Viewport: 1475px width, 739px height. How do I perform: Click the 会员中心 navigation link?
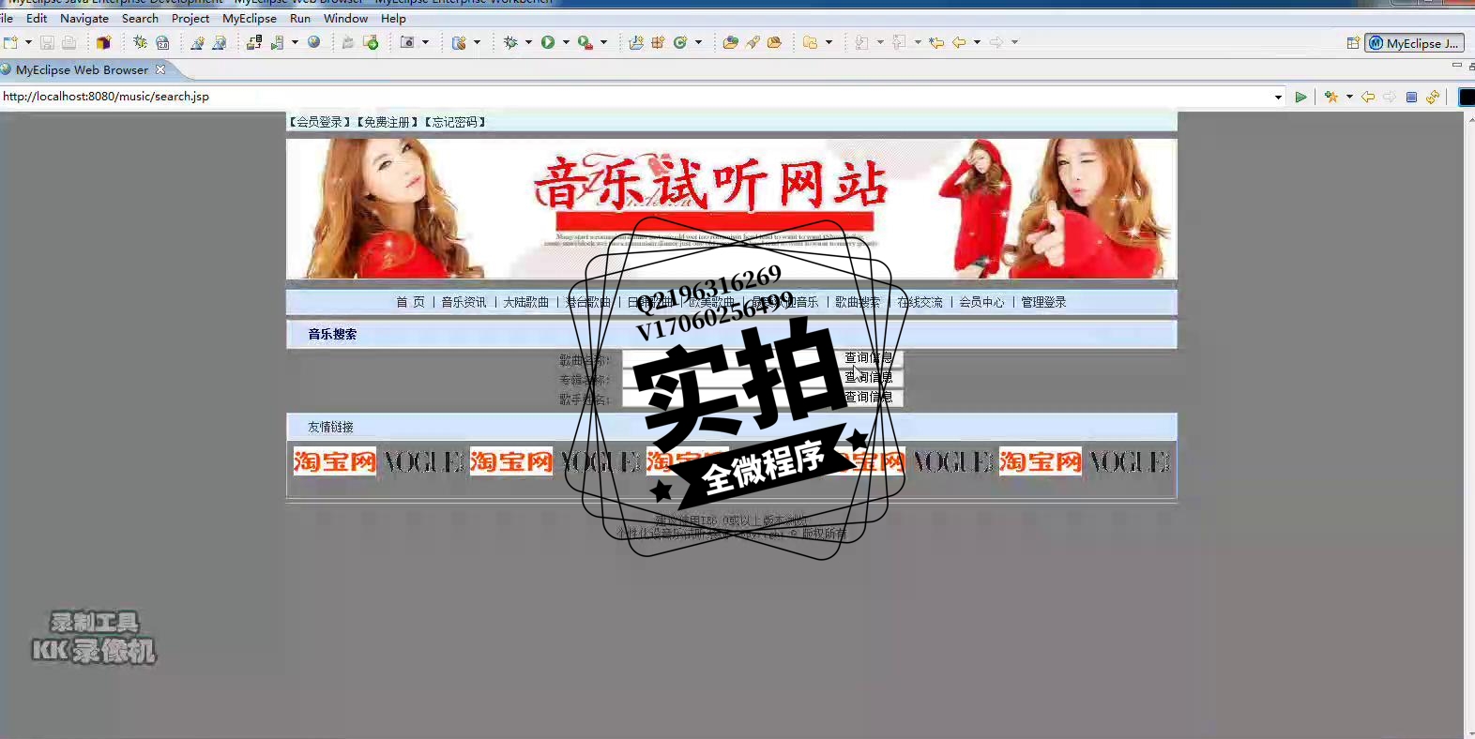pyautogui.click(x=981, y=302)
